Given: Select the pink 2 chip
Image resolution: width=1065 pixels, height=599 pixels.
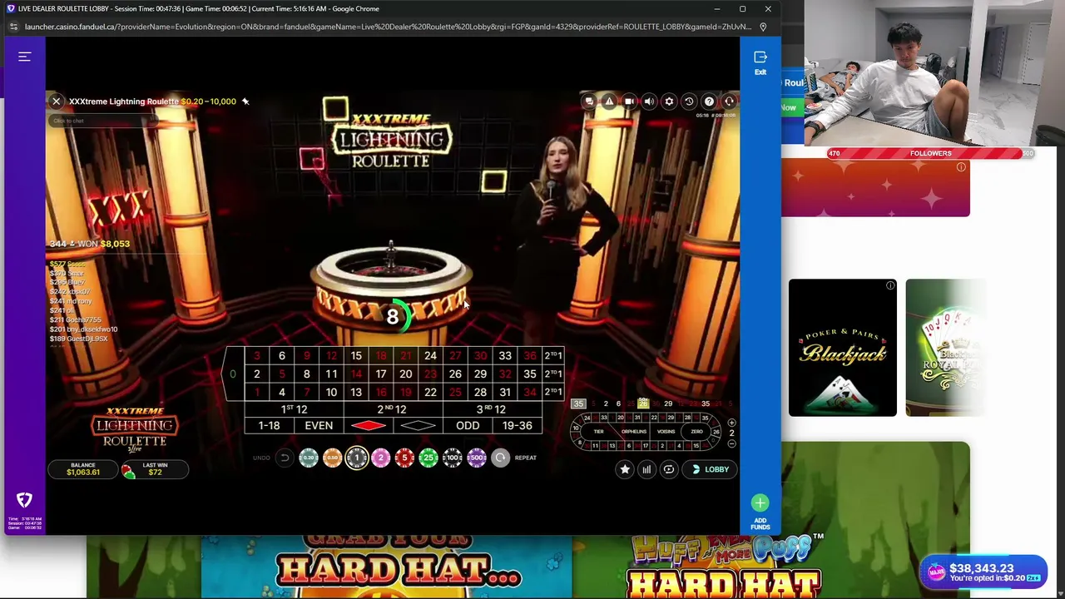Looking at the screenshot, I should tap(381, 458).
